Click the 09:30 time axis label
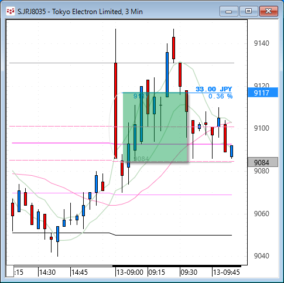This screenshot has width=284, height=283. [189, 272]
